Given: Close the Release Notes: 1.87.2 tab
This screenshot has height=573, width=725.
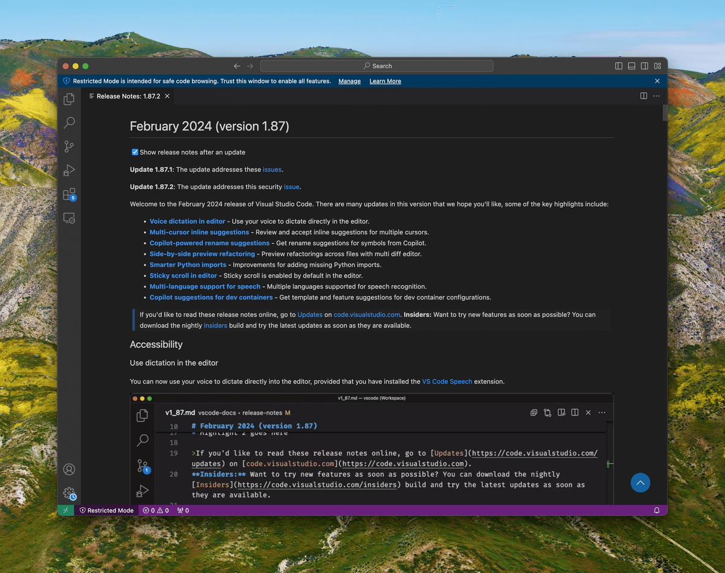Looking at the screenshot, I should click(x=167, y=96).
